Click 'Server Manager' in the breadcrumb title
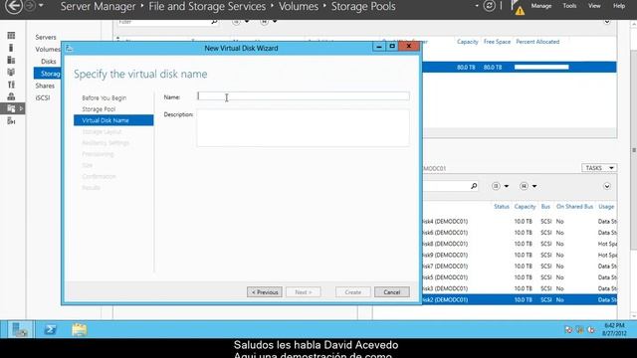The height and width of the screenshot is (358, 637). (98, 7)
